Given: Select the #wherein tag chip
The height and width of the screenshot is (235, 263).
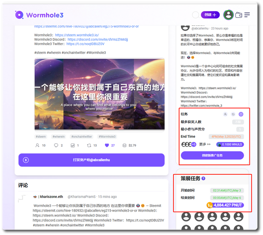Looking at the screenshot, I should [58, 137].
